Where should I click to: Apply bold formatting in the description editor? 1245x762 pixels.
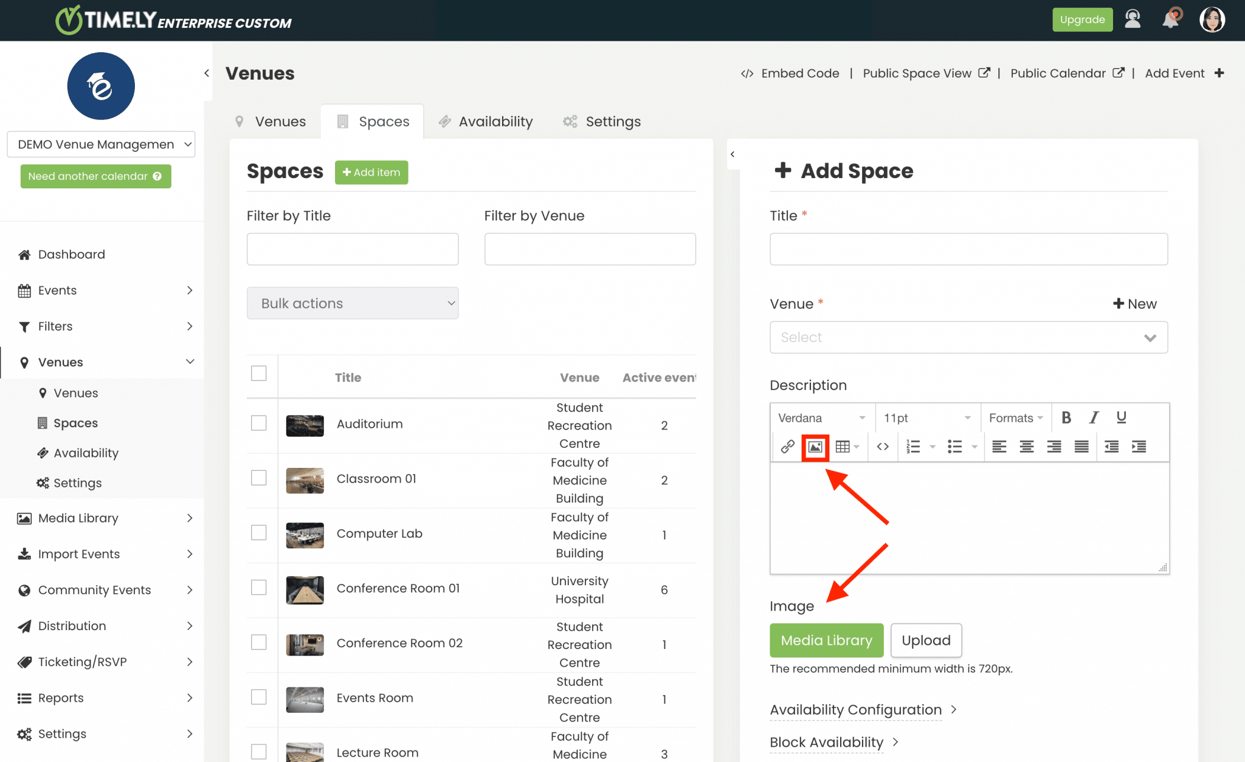[x=1066, y=417]
